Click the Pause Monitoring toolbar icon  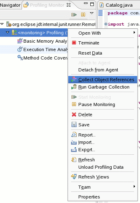[x=83, y=14]
